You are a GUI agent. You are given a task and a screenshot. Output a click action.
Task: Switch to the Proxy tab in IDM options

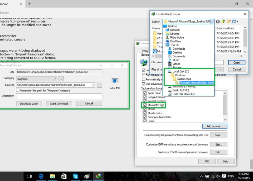(x=145, y=51)
